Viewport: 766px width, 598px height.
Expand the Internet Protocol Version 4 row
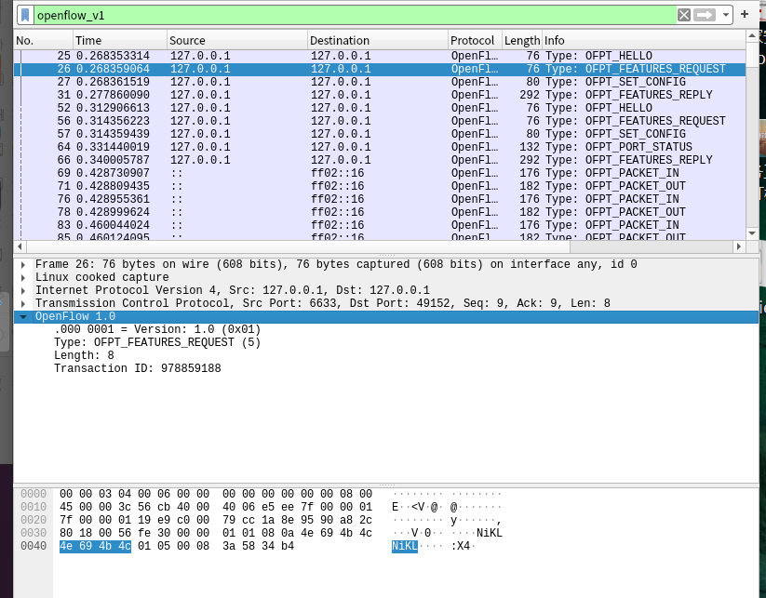point(23,290)
